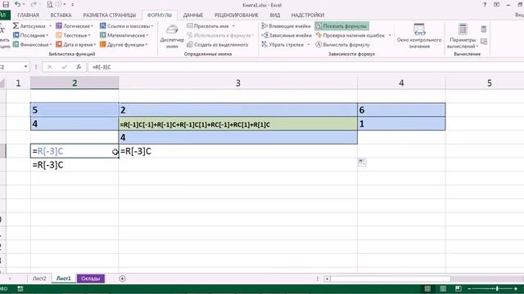The image size is (524, 294).
Task: Click the Help question mark button
Action: tap(485, 5)
